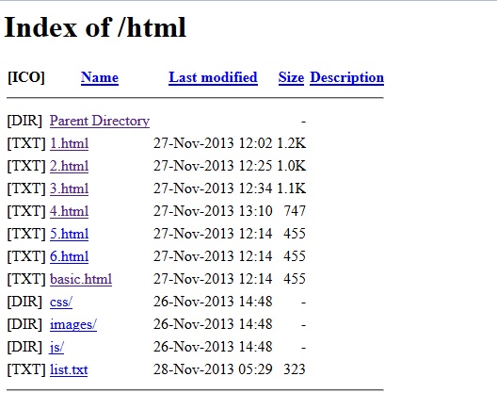497x393 pixels.
Task: Browse the js/ directory
Action: (56, 347)
